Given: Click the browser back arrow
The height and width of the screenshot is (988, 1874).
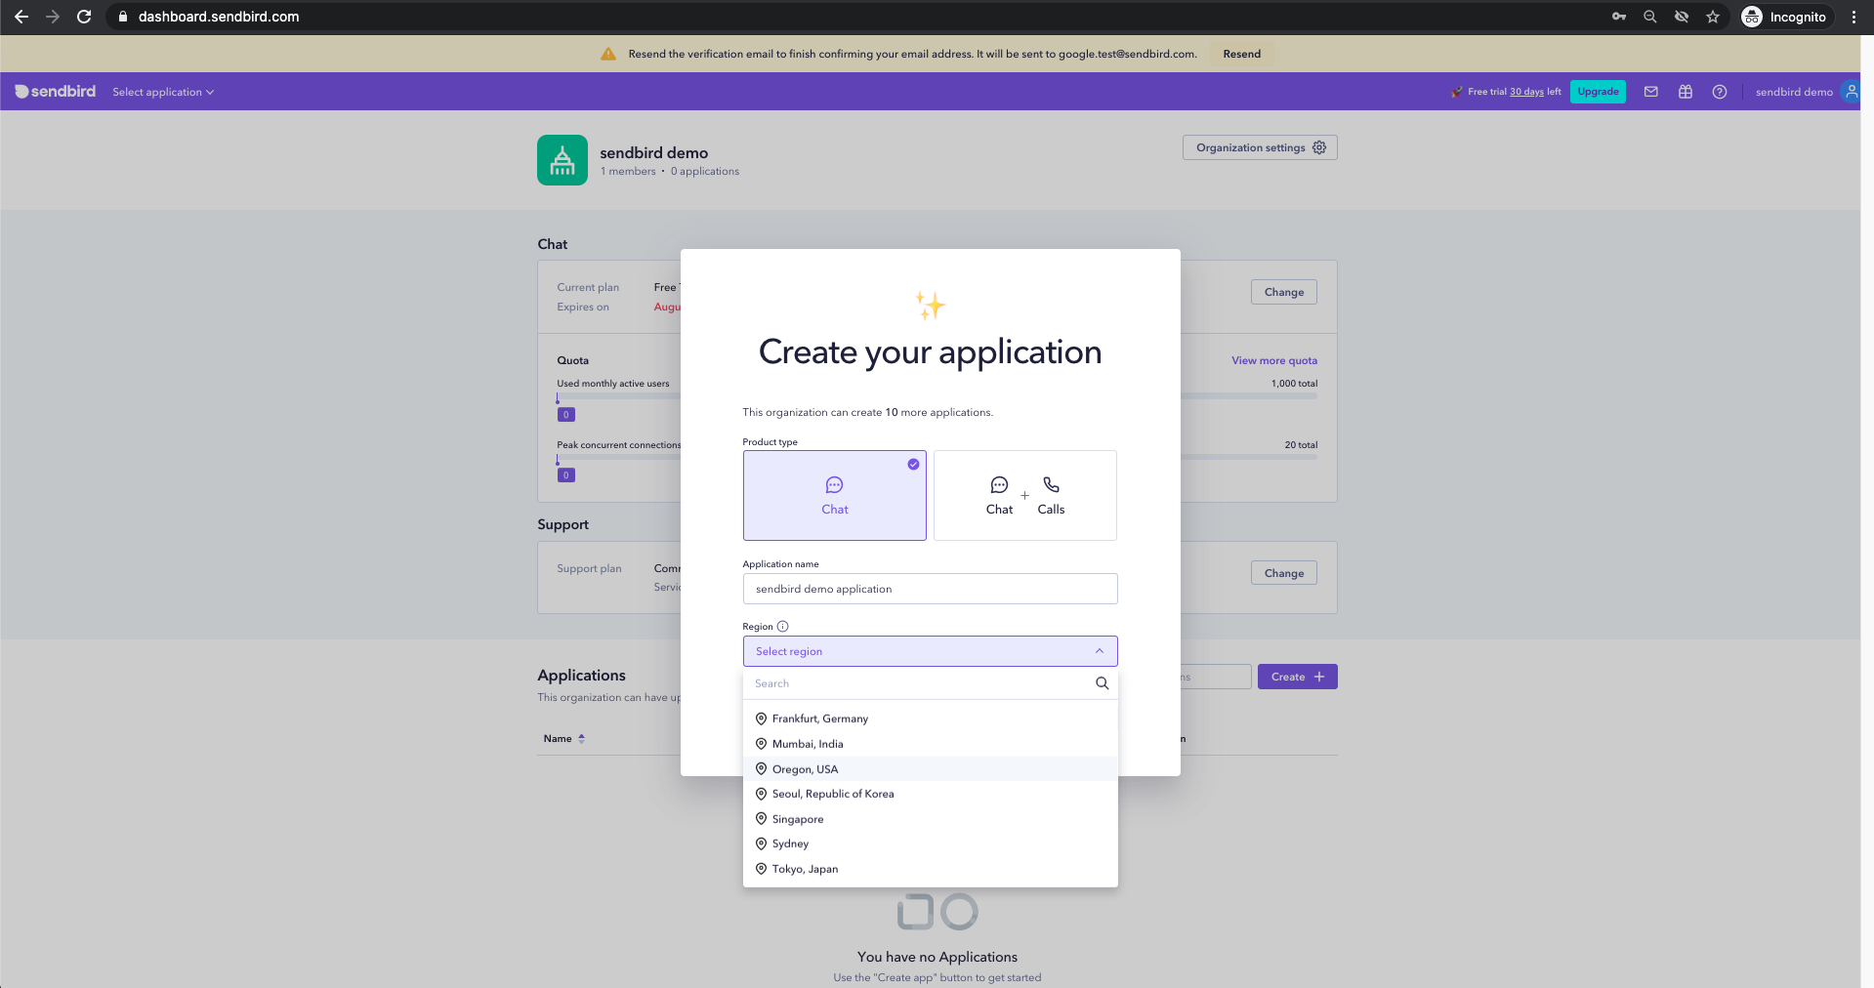Looking at the screenshot, I should pyautogui.click(x=21, y=17).
